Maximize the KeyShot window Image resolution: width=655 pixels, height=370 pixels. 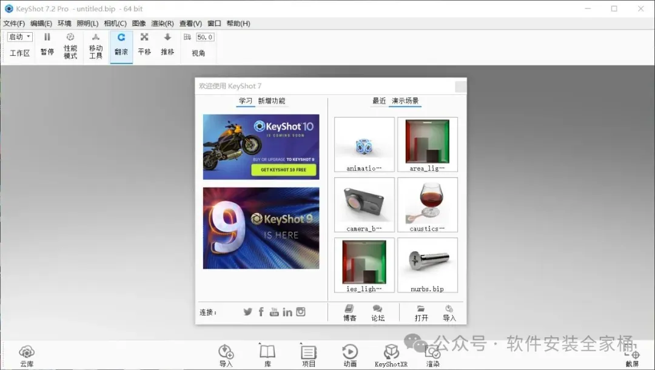click(614, 8)
